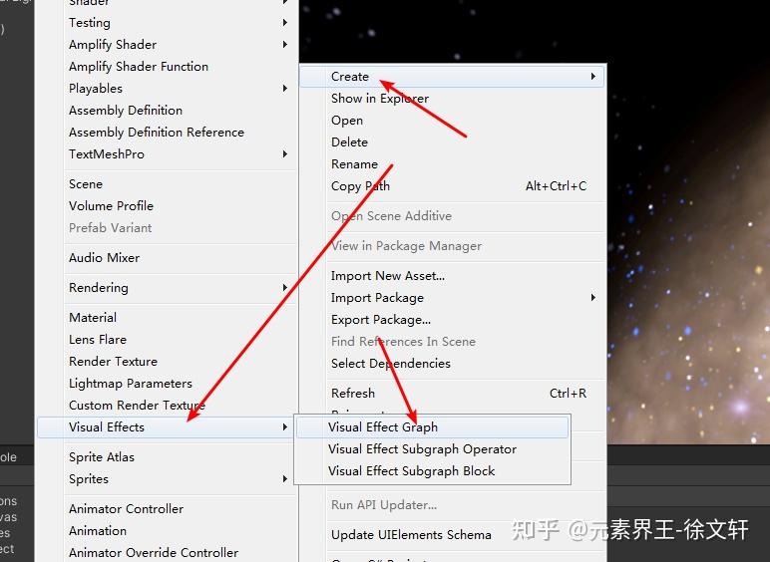Expand arrow beside Playables entry

click(x=285, y=89)
